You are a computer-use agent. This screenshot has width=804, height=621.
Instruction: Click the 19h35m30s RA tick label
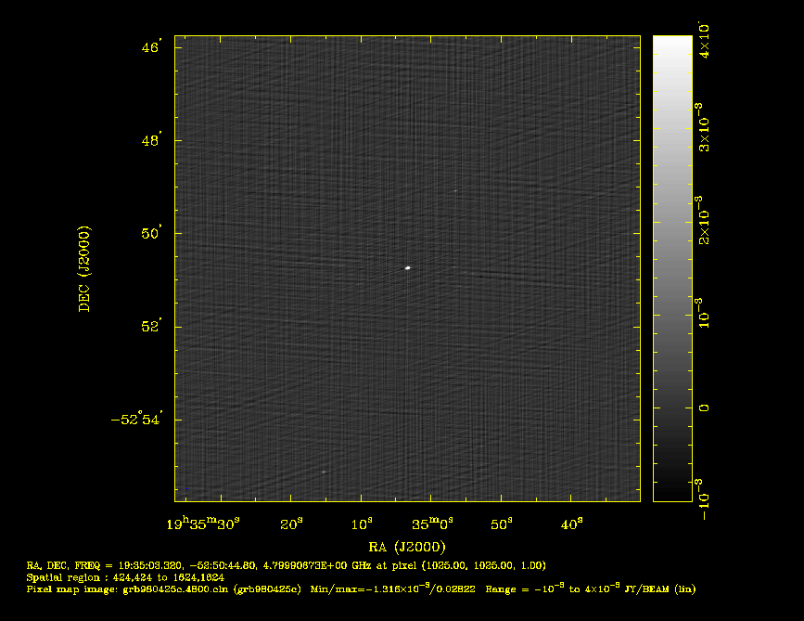coord(204,524)
